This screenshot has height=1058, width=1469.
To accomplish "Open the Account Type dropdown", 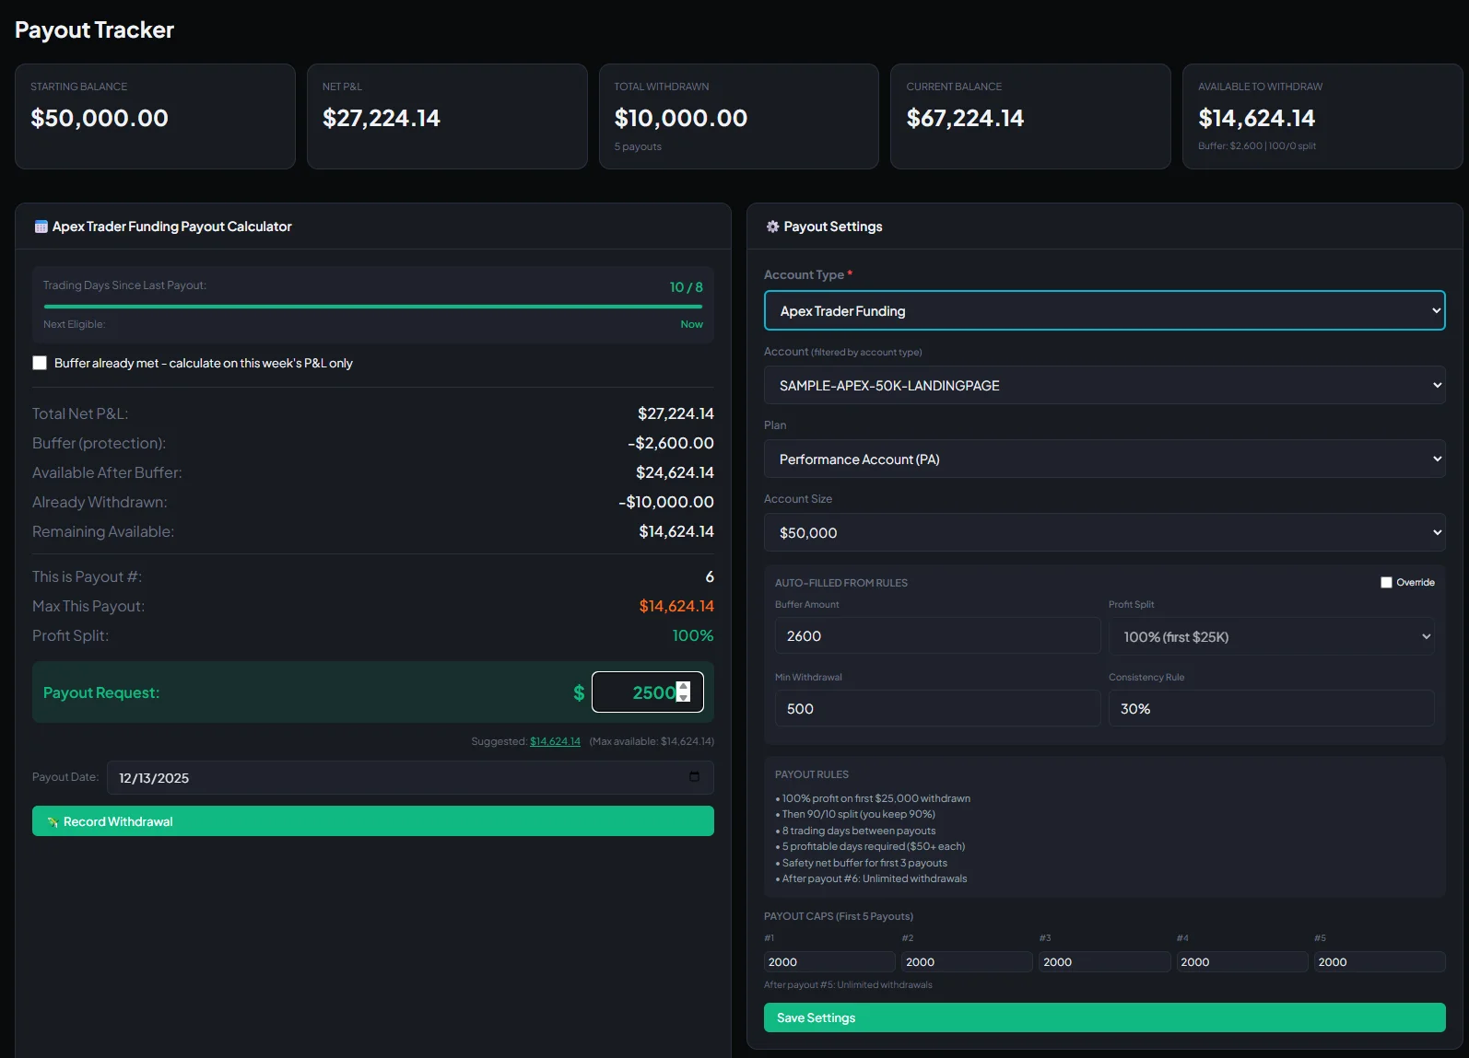I will pyautogui.click(x=1104, y=311).
